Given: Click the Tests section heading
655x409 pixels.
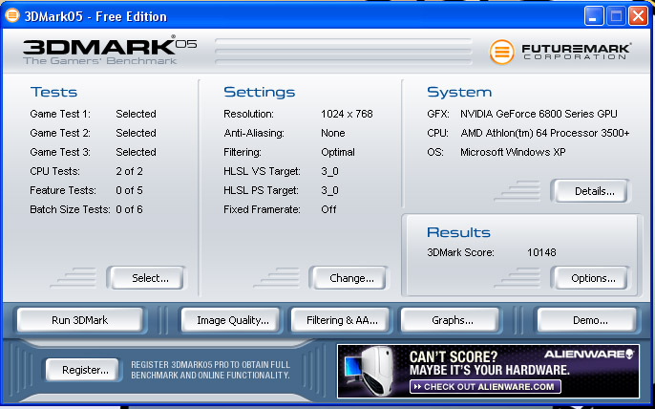Looking at the screenshot, I should click(53, 92).
